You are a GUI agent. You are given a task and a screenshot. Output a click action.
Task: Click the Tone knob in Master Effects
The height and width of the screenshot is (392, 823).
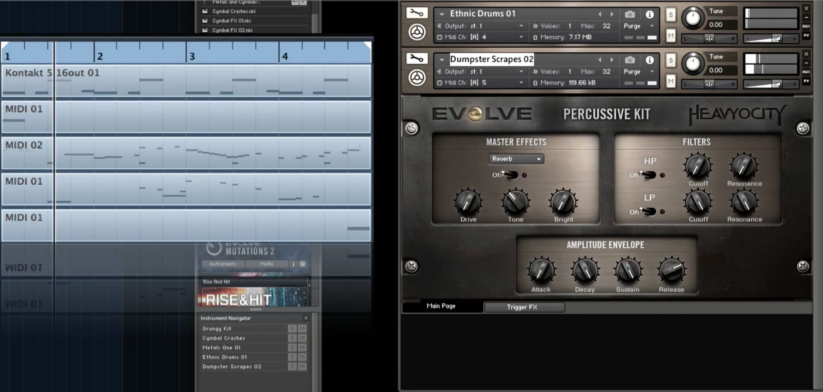[x=516, y=201]
